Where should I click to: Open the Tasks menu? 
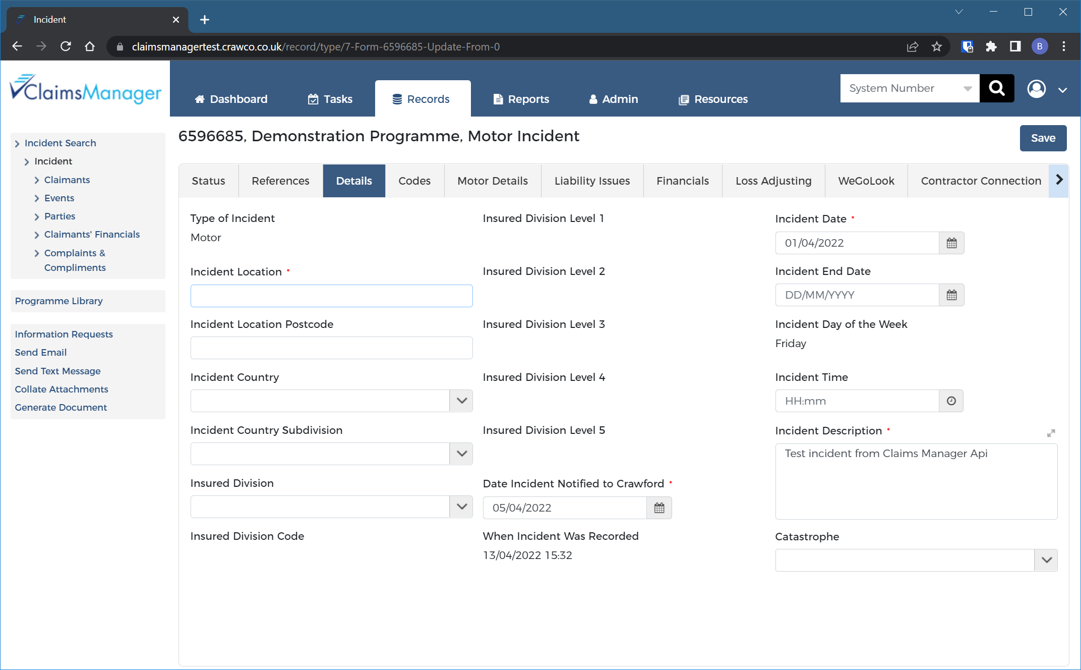point(330,99)
